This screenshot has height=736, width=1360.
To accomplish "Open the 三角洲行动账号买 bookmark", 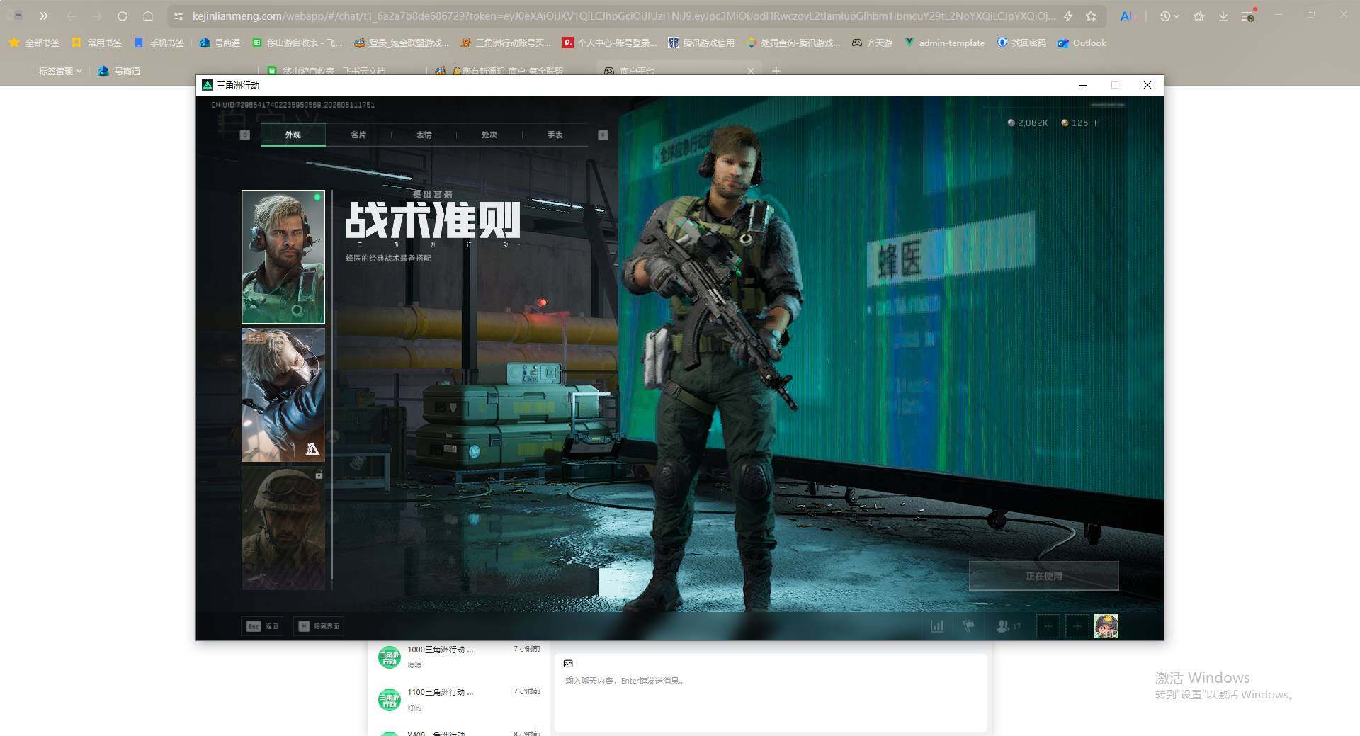I will pos(506,43).
